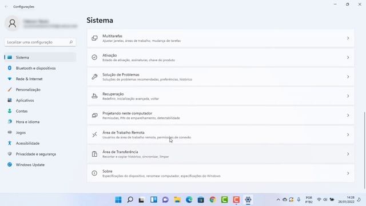
Task: Expand Área de Transferência chevron
Action: [x=348, y=154]
